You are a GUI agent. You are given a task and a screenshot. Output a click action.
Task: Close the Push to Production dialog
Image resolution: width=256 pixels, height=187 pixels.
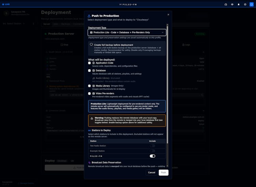[x=168, y=15]
